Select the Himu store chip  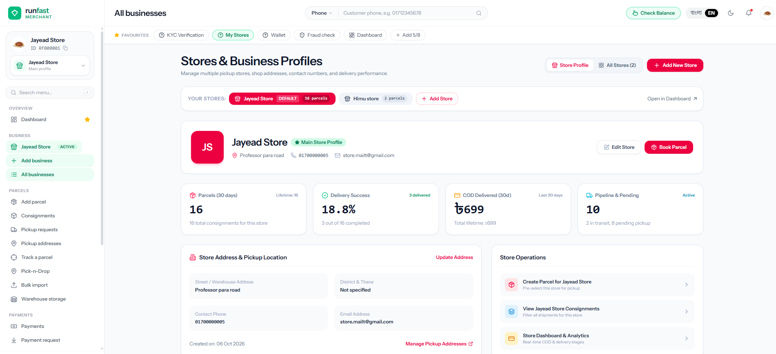376,99
